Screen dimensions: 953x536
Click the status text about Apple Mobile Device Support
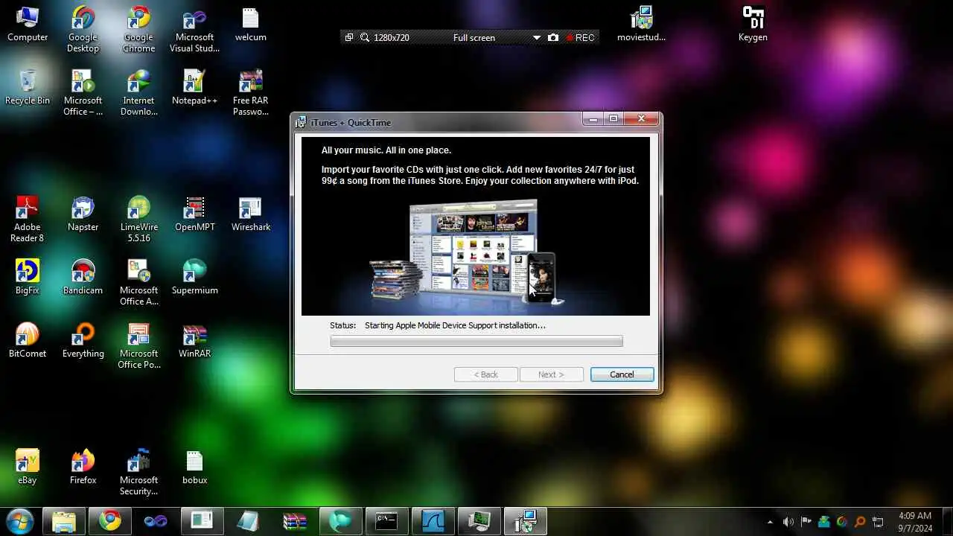coord(455,325)
